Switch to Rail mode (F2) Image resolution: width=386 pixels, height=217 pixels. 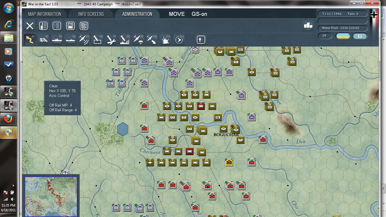44,40
